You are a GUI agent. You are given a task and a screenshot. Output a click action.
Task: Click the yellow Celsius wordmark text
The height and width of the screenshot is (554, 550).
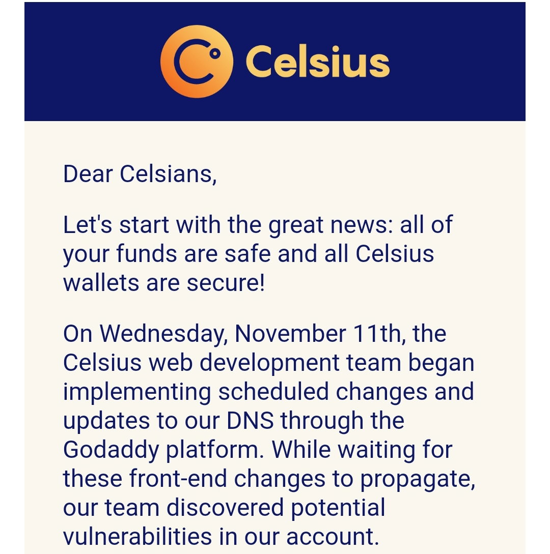click(x=318, y=62)
